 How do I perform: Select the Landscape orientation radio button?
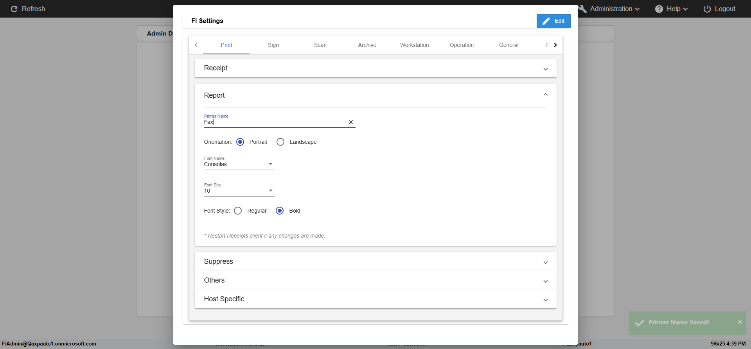click(x=280, y=142)
